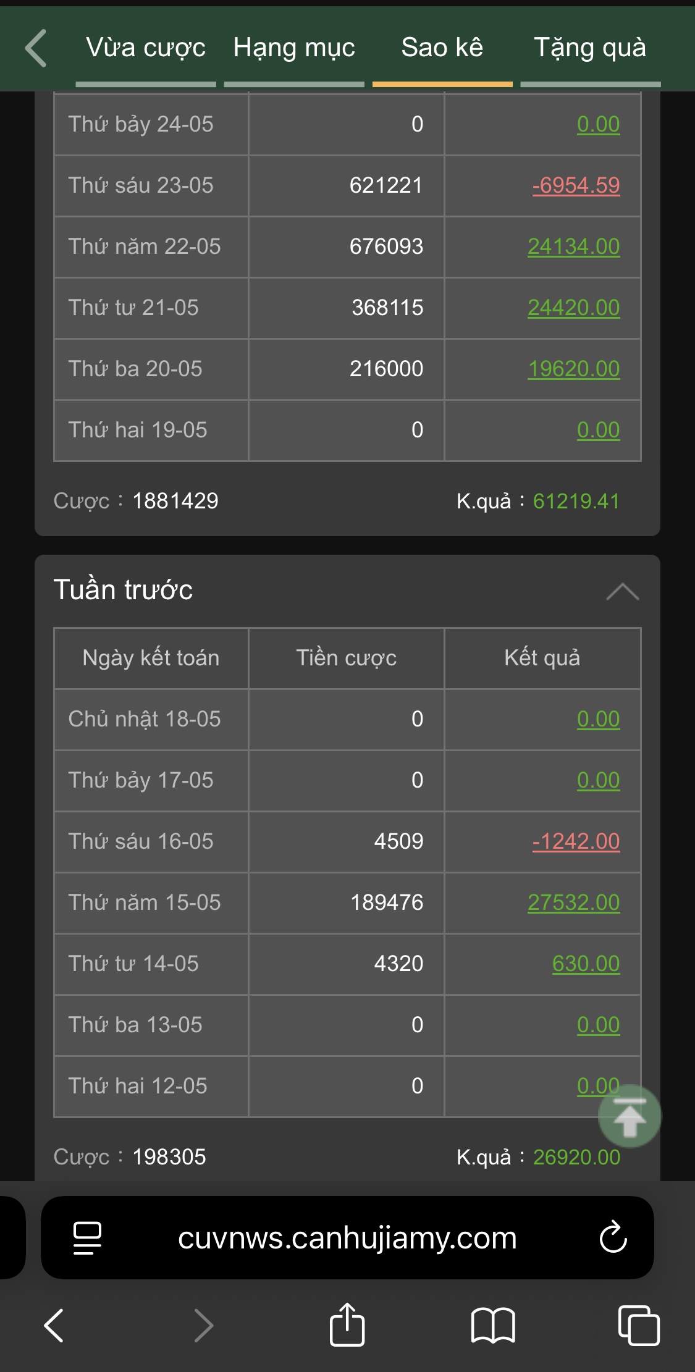
Task: Open the 24134.00 result for 22-05
Action: (573, 246)
